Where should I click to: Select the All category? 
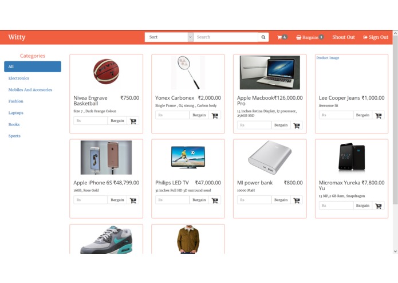tap(33, 66)
